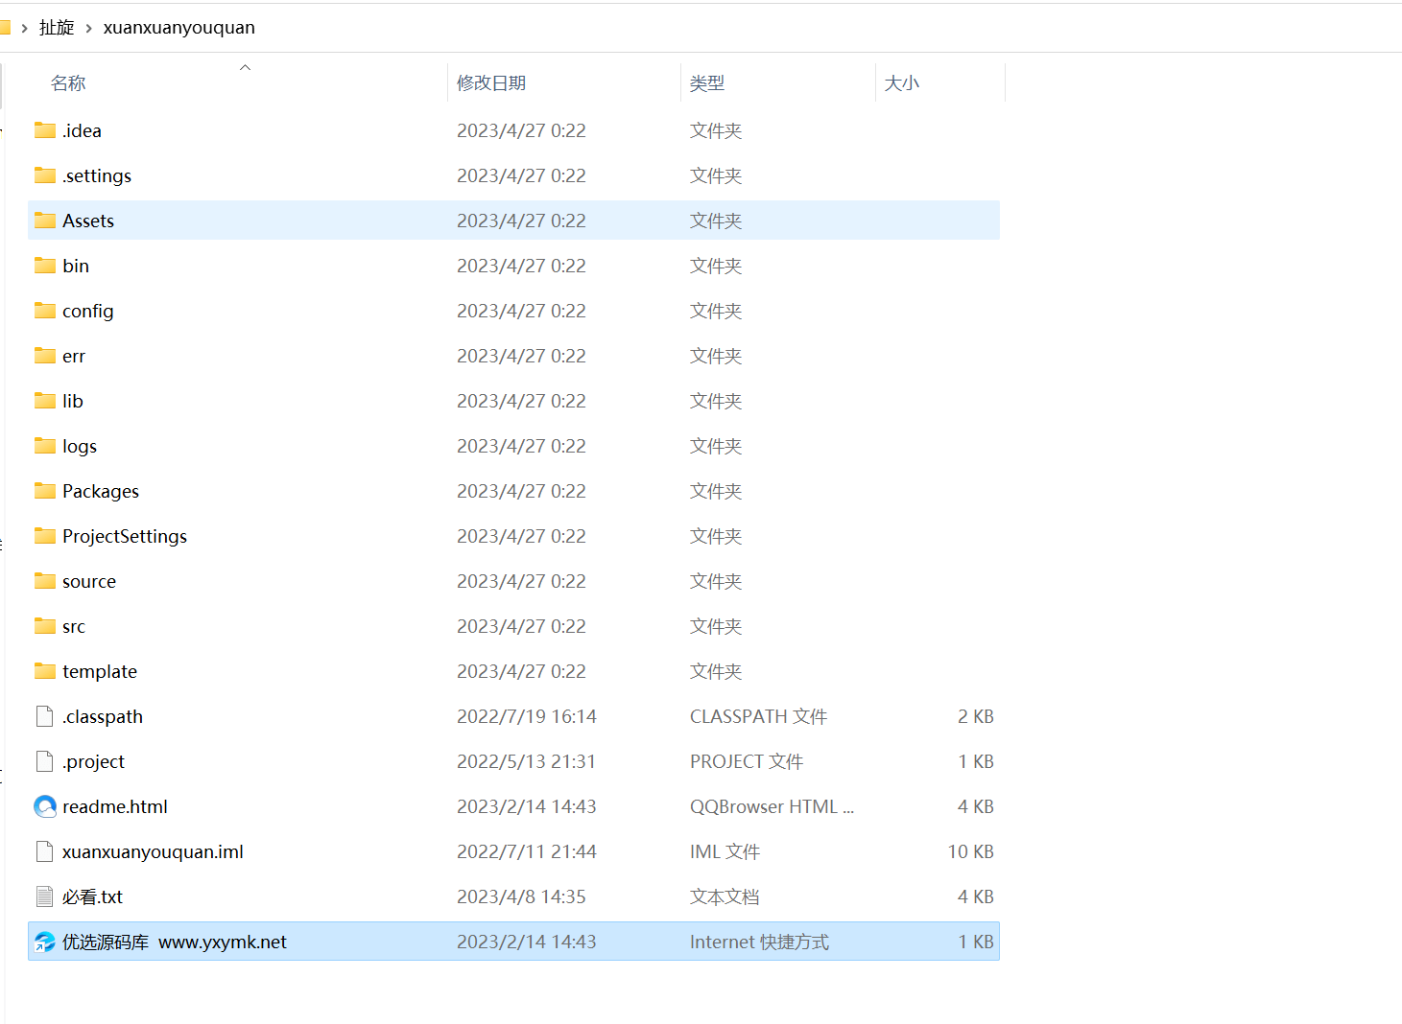Click the source folder icon
This screenshot has width=1402, height=1024.
[x=45, y=581]
